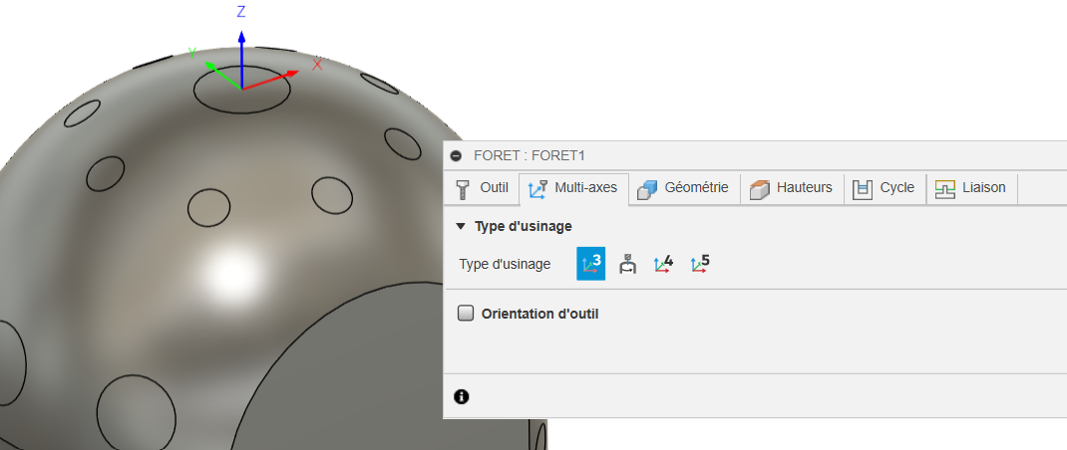
Task: Open the Liaison tab
Action: (971, 188)
